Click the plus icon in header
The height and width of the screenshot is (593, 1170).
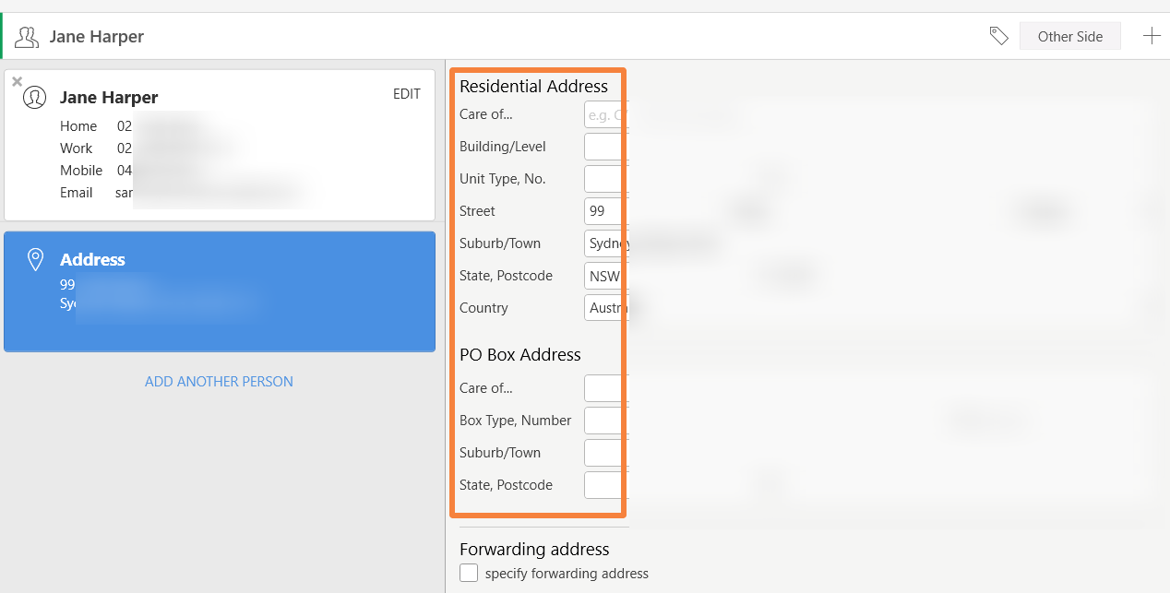[x=1152, y=36]
